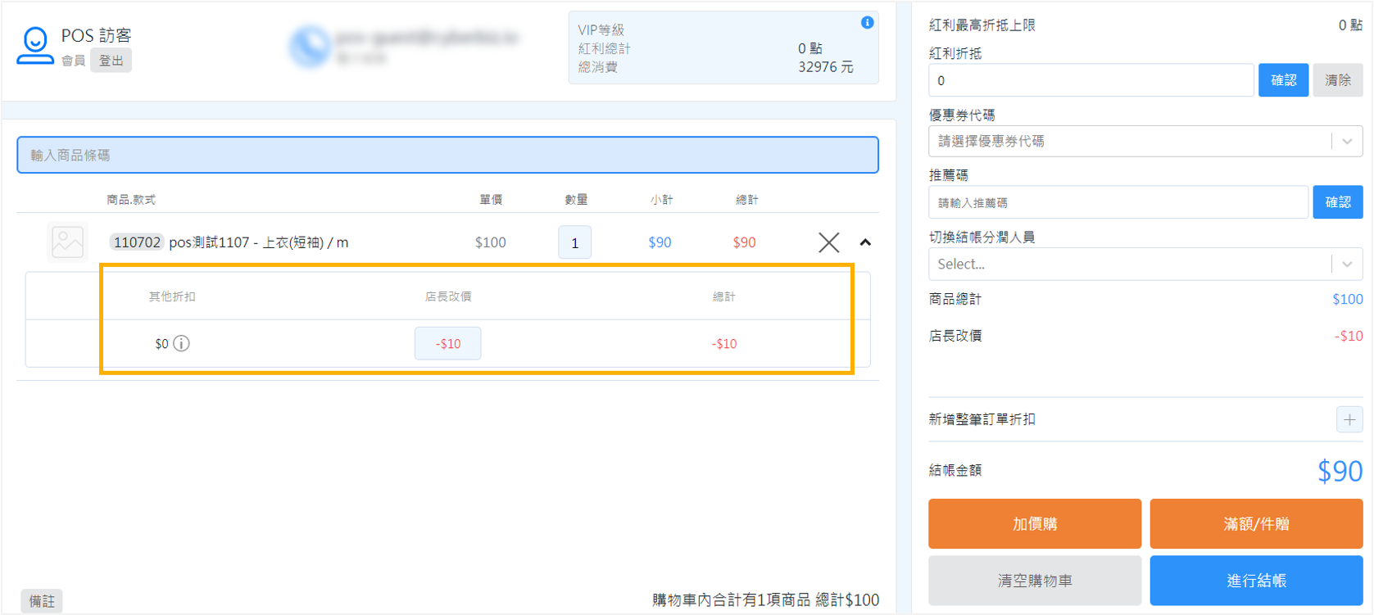The image size is (1374, 615).
Task: Click the 滿額/件贈 gift button
Action: pos(1255,524)
